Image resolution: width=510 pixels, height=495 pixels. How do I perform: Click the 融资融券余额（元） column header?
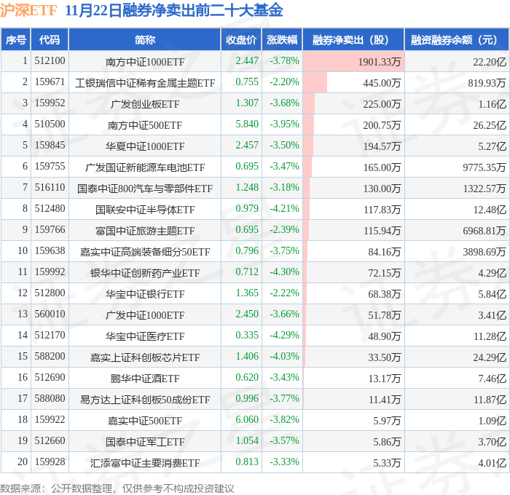[x=456, y=40]
